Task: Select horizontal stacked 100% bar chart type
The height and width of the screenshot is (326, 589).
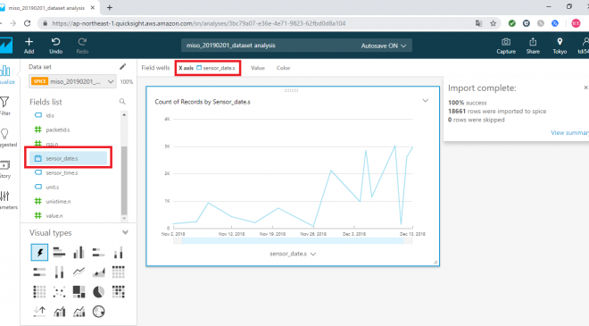Action: click(39, 272)
